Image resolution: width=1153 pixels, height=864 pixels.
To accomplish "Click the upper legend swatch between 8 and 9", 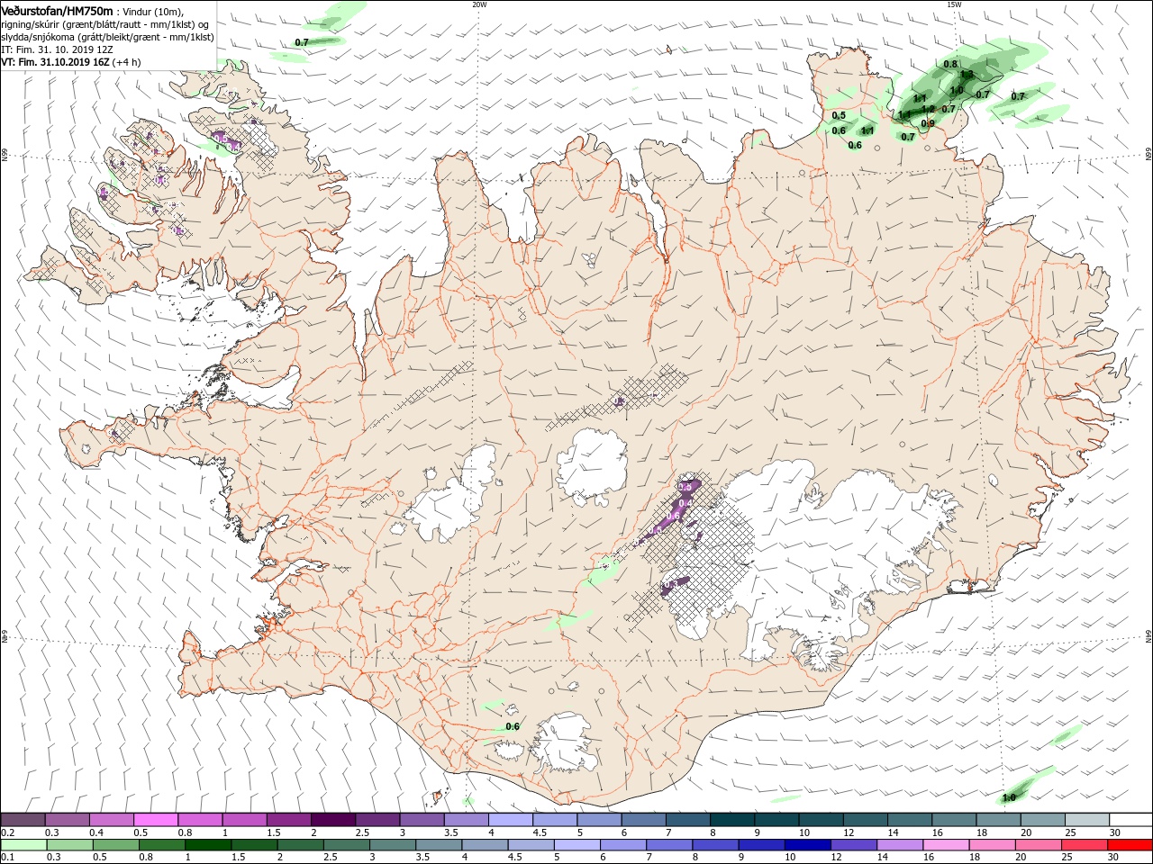I will (x=731, y=820).
